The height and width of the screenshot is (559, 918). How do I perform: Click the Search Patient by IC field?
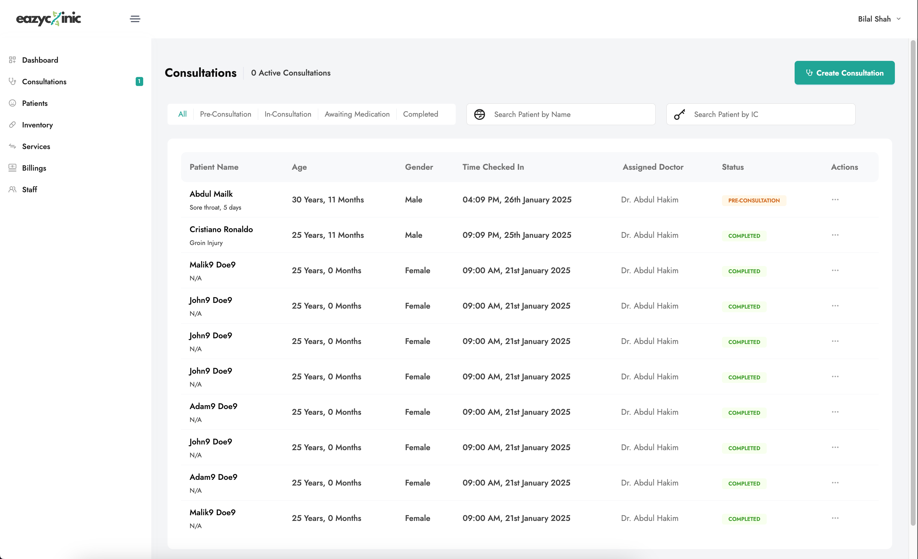(769, 115)
